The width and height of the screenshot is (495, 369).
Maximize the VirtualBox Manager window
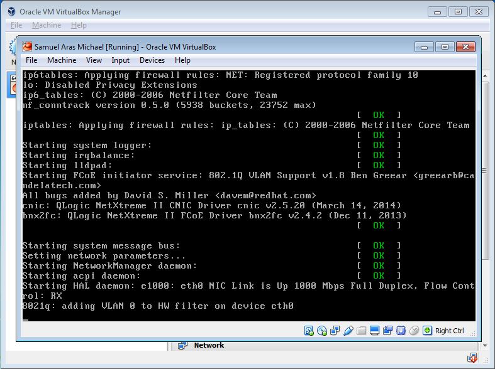[x=458, y=12]
